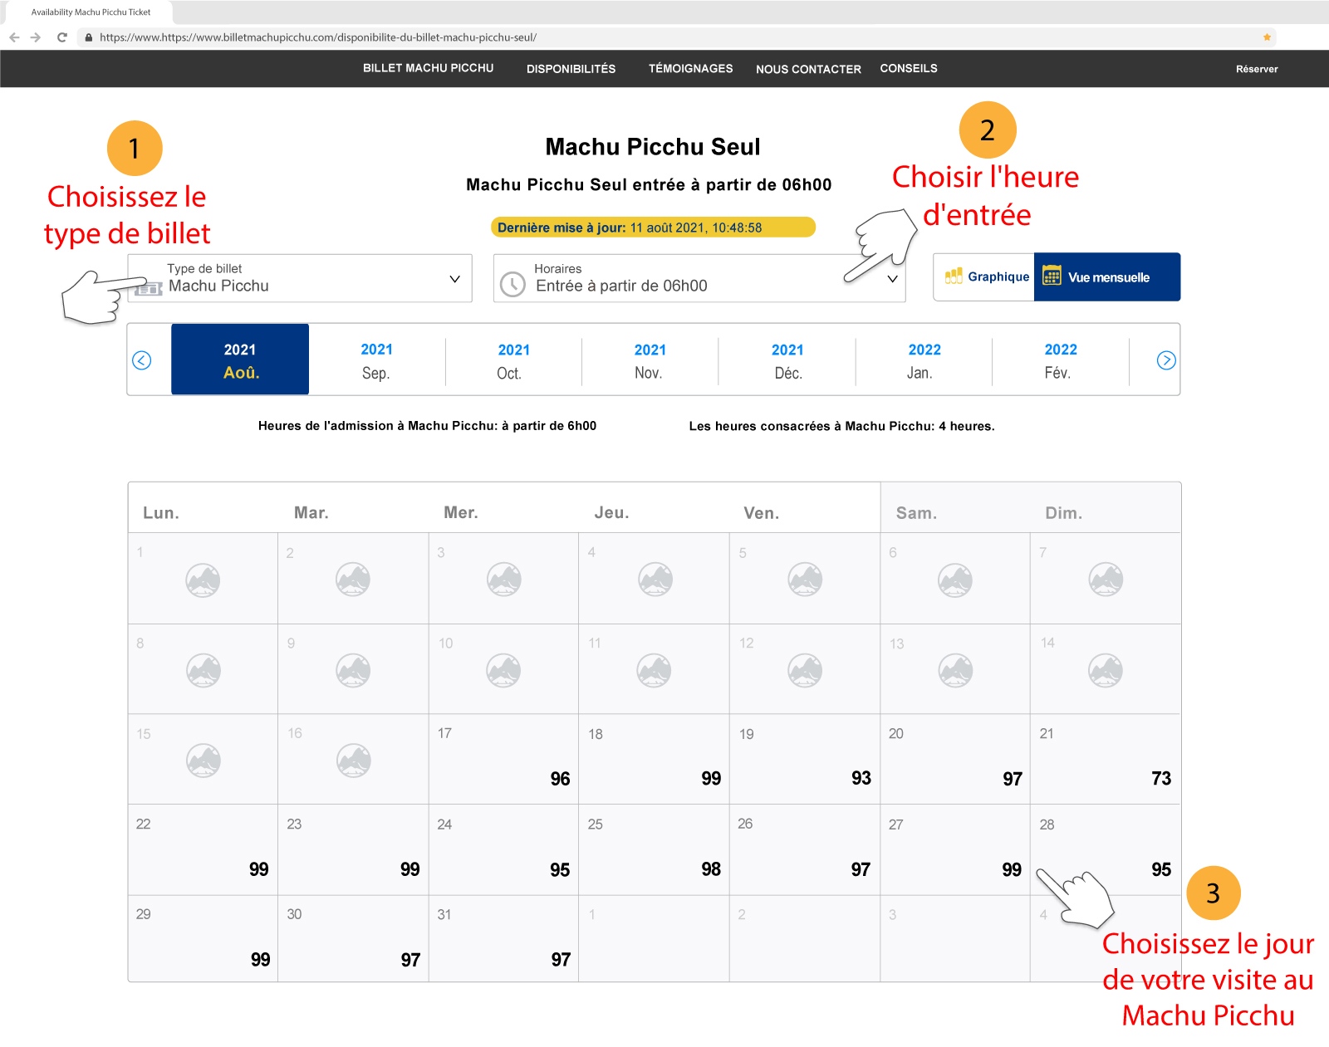
Task: Click the Availability Machu Picchu Ticket browser tab
Action: [x=91, y=12]
